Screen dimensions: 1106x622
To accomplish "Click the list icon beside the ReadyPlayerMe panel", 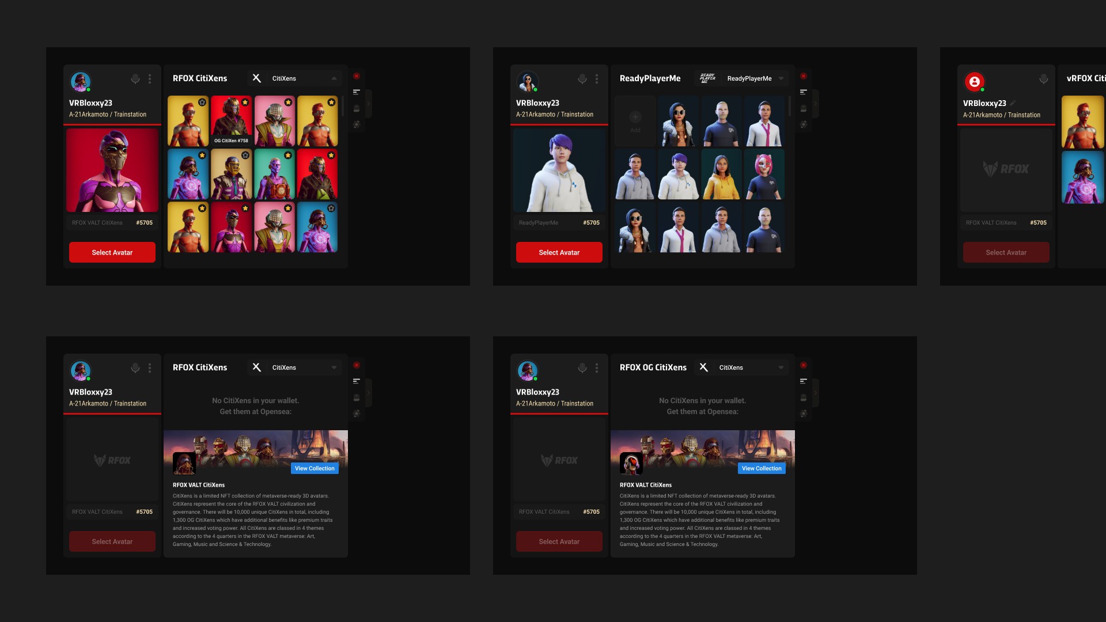I will (804, 92).
